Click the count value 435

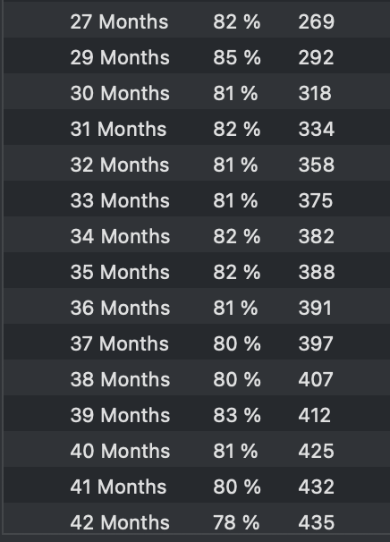click(317, 522)
